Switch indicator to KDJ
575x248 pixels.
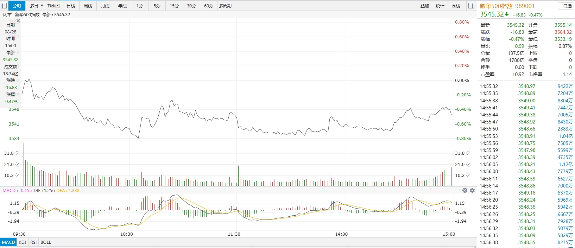click(23, 242)
